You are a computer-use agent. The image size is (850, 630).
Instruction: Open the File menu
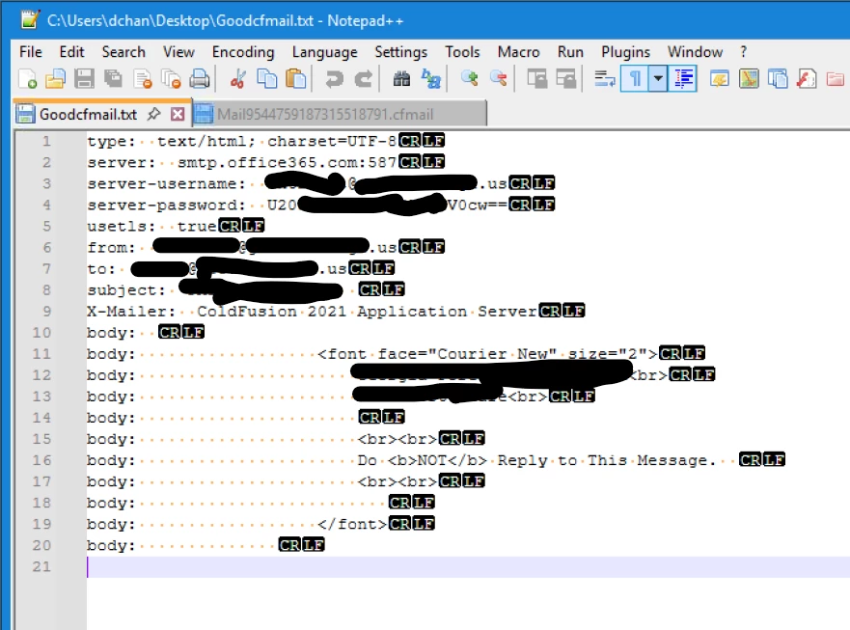[x=30, y=52]
